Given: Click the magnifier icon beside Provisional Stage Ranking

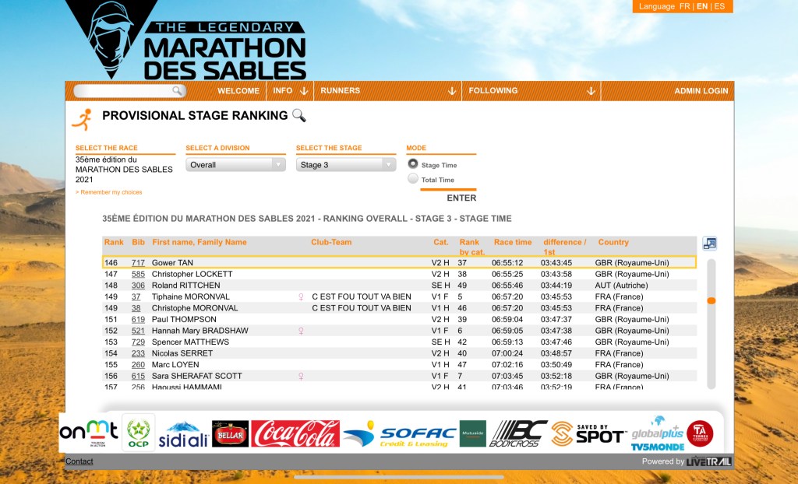Looking at the screenshot, I should point(299,116).
